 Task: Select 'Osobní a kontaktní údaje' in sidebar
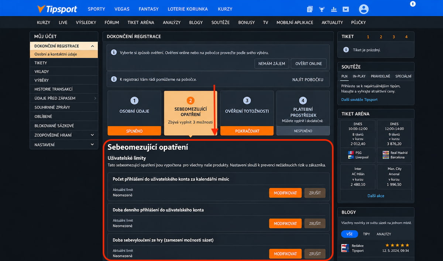pyautogui.click(x=64, y=54)
